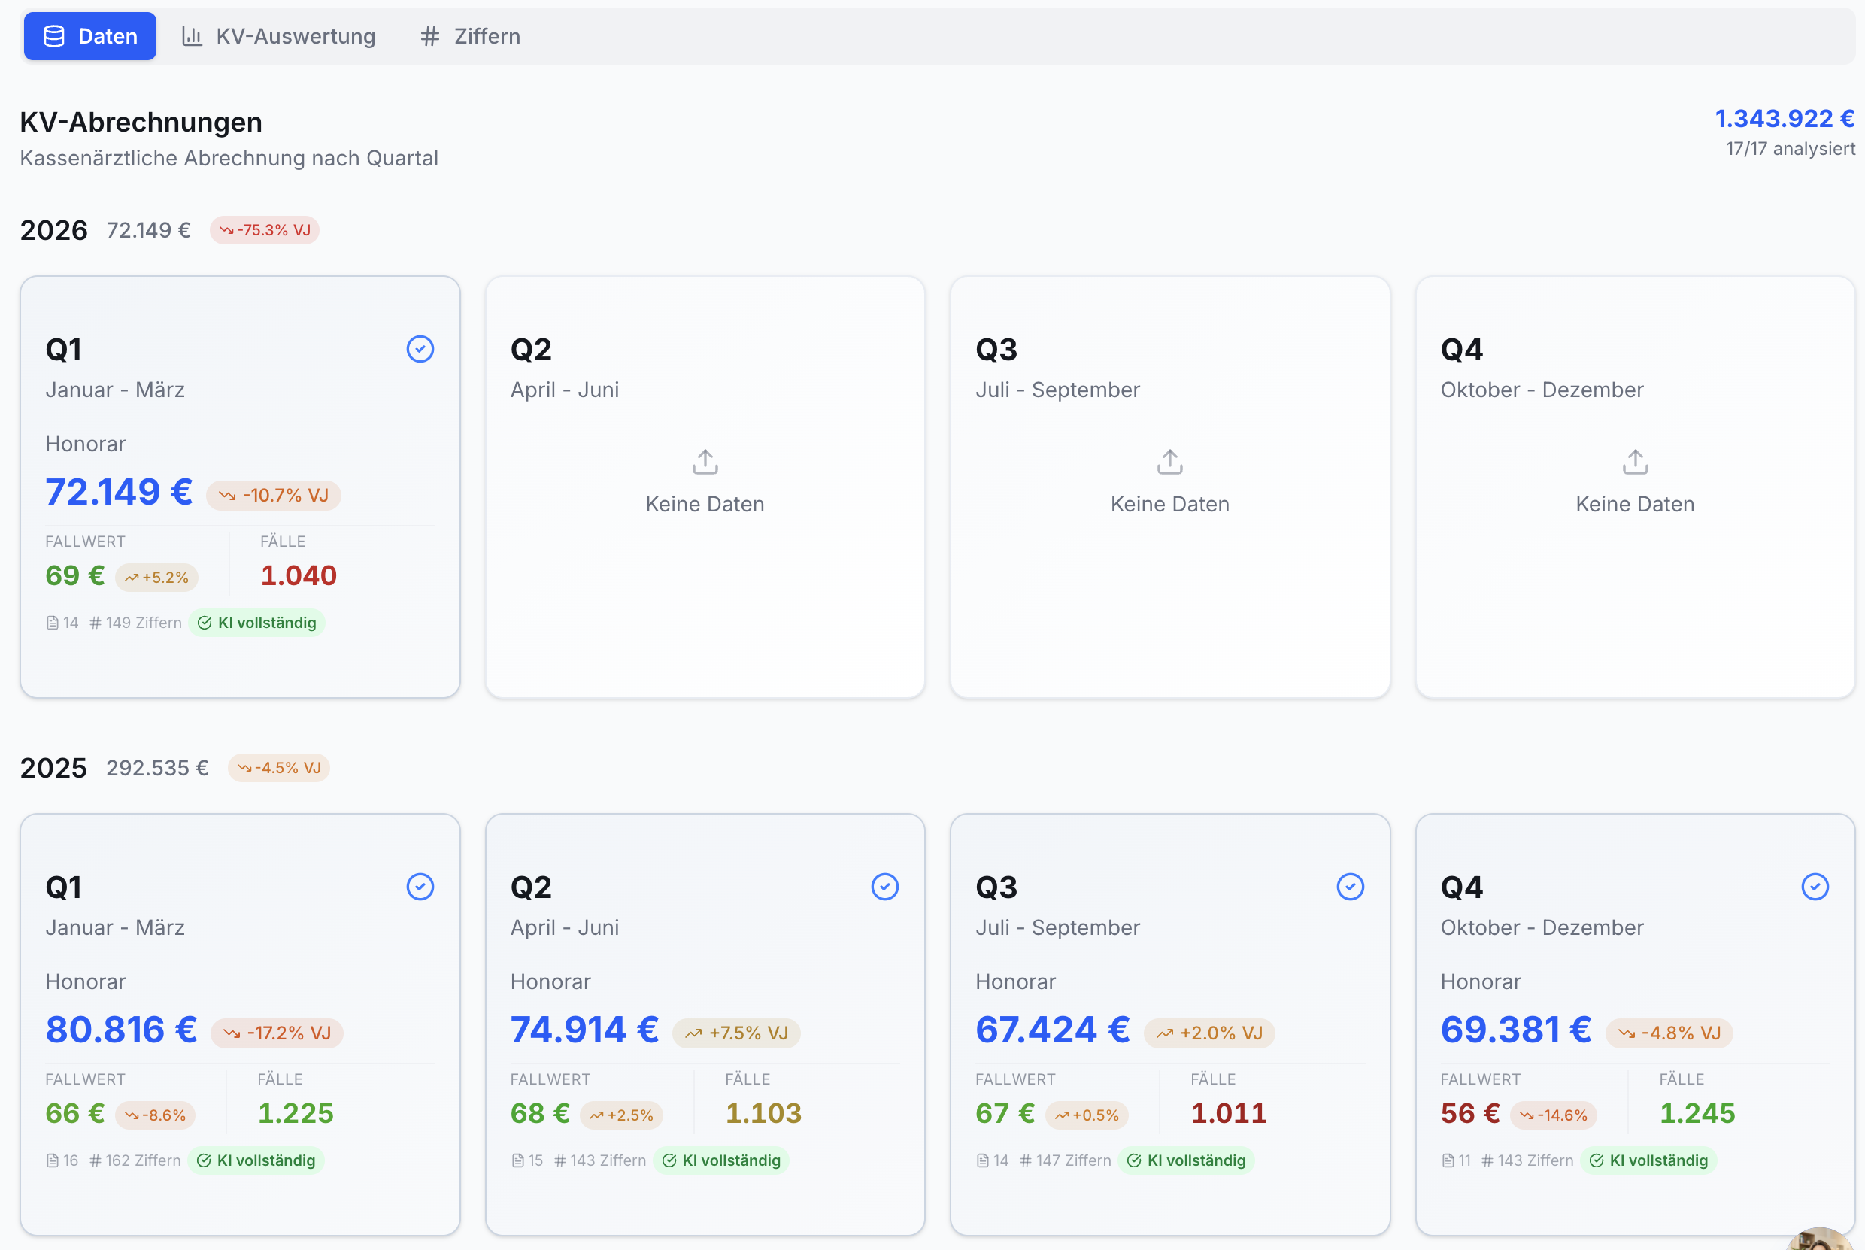Click the Fälle count 1.040

pyautogui.click(x=299, y=575)
